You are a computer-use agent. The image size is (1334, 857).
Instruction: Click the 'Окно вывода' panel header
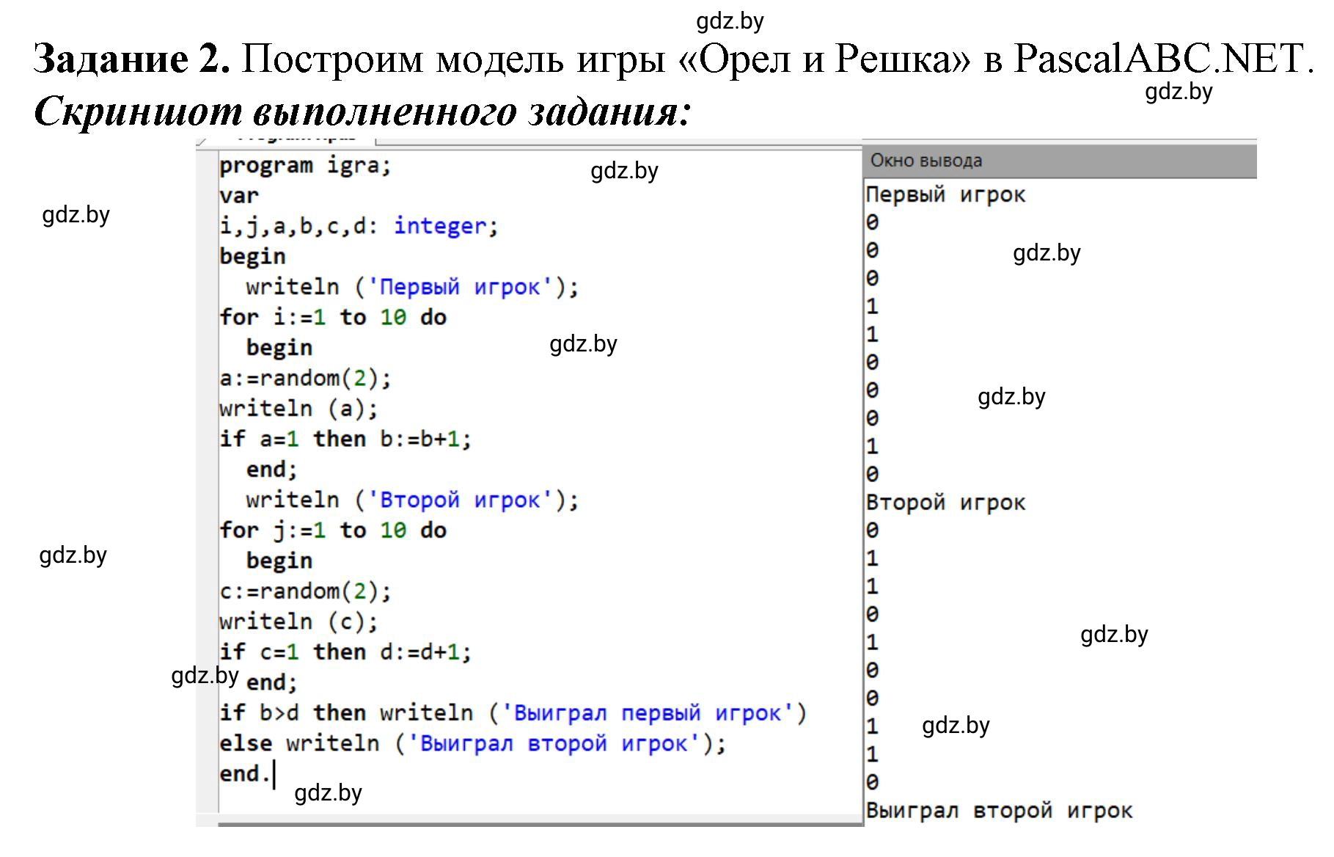pyautogui.click(x=1060, y=161)
